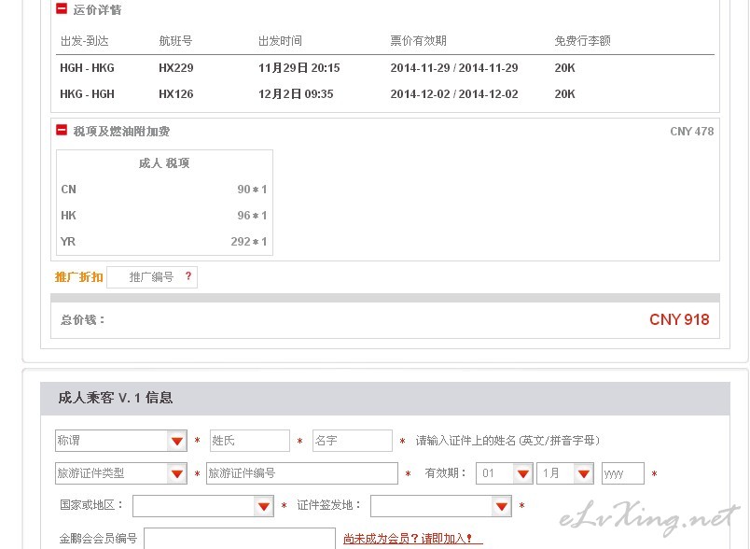Click the 姓氏 last name field
The image size is (750, 549).
click(249, 441)
